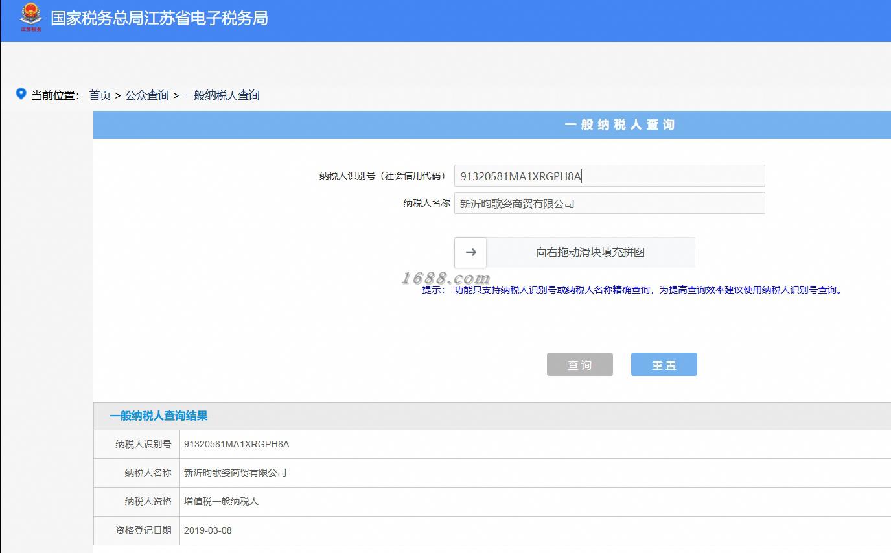Select result cell 新沂昀歌姿商贸有限公司
This screenshot has width=891, height=553.
coord(235,473)
